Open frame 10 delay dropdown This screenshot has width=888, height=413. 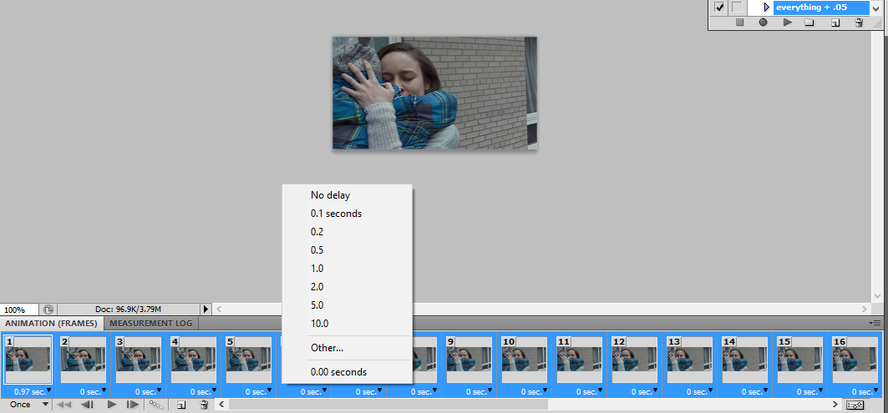coord(534,391)
